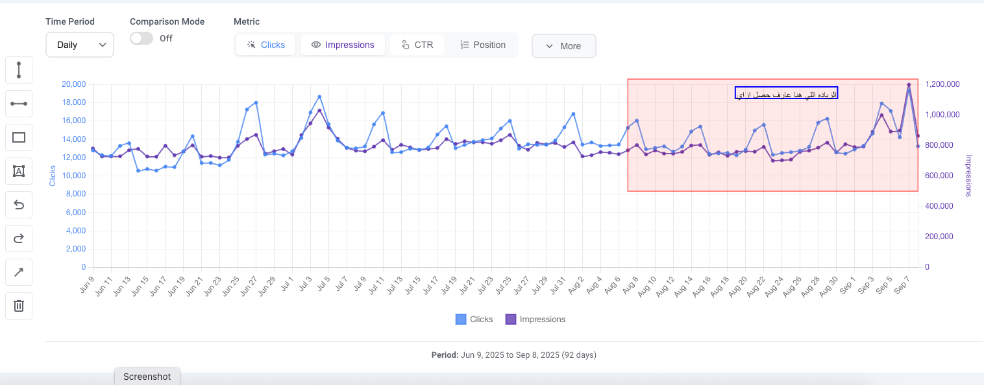Toggle the Clicks metric
The width and height of the screenshot is (984, 385).
(x=265, y=45)
